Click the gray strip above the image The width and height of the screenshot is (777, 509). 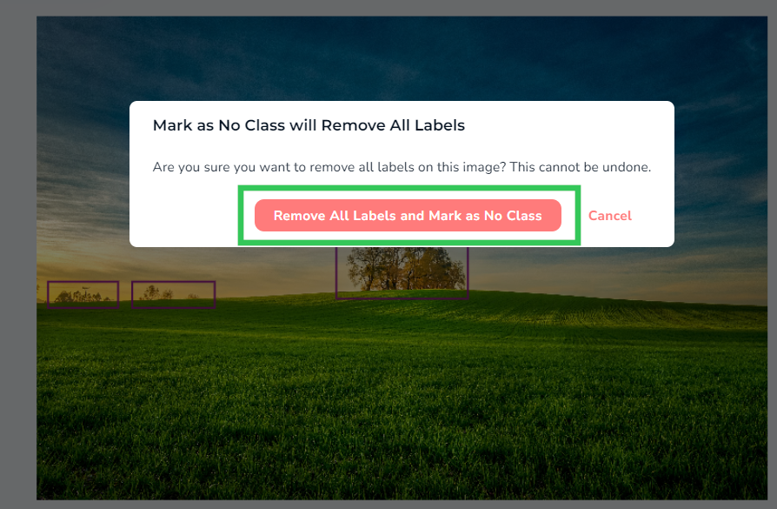(x=388, y=8)
